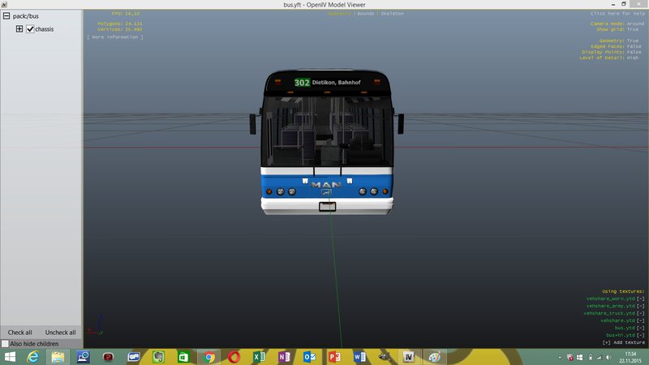Open Google Chrome from taskbar
The height and width of the screenshot is (365, 649).
click(x=209, y=357)
